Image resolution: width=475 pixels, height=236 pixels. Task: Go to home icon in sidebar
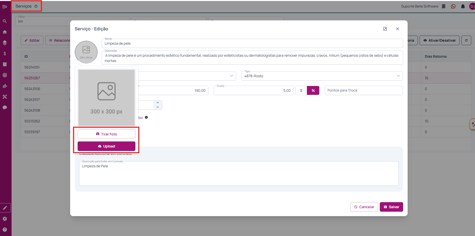click(x=5, y=32)
